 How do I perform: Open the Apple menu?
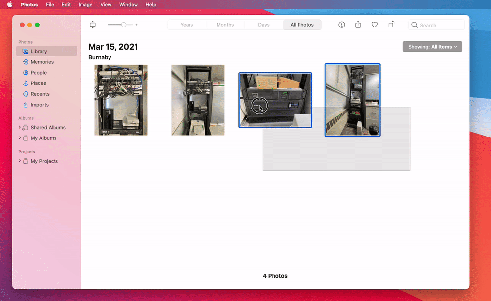click(10, 5)
